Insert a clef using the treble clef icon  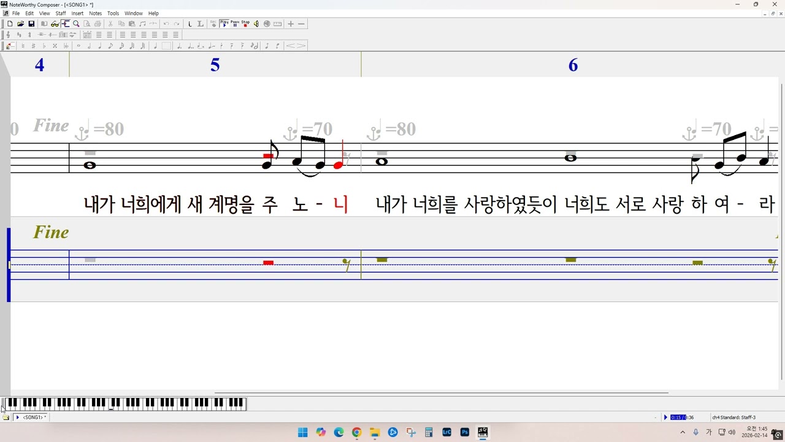click(x=9, y=35)
